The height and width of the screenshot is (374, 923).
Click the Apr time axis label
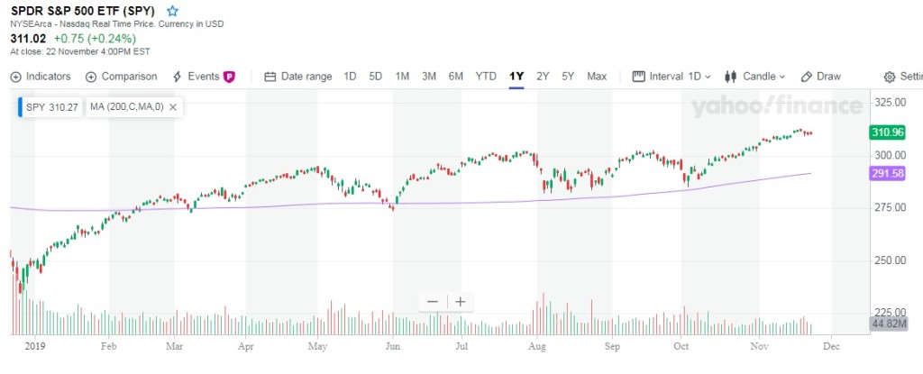[245, 347]
